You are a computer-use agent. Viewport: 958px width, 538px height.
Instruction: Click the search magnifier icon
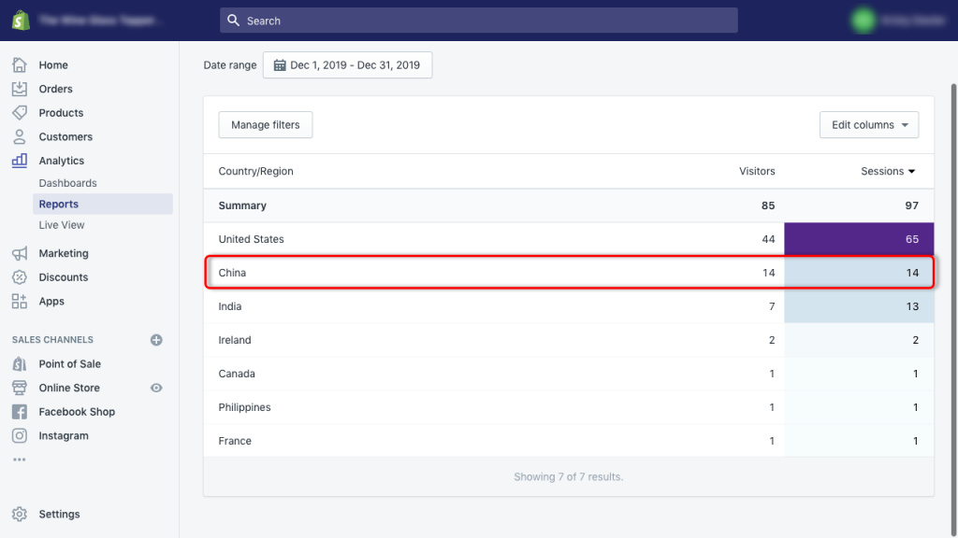233,21
